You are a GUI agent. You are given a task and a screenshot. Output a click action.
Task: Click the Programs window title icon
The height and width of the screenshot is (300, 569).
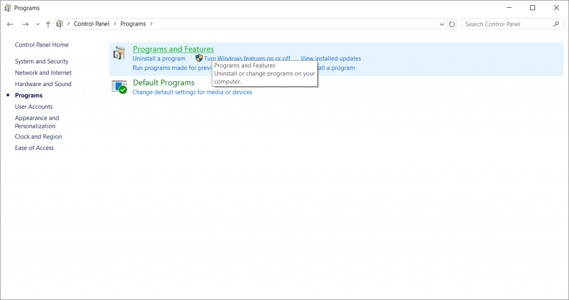click(8, 8)
